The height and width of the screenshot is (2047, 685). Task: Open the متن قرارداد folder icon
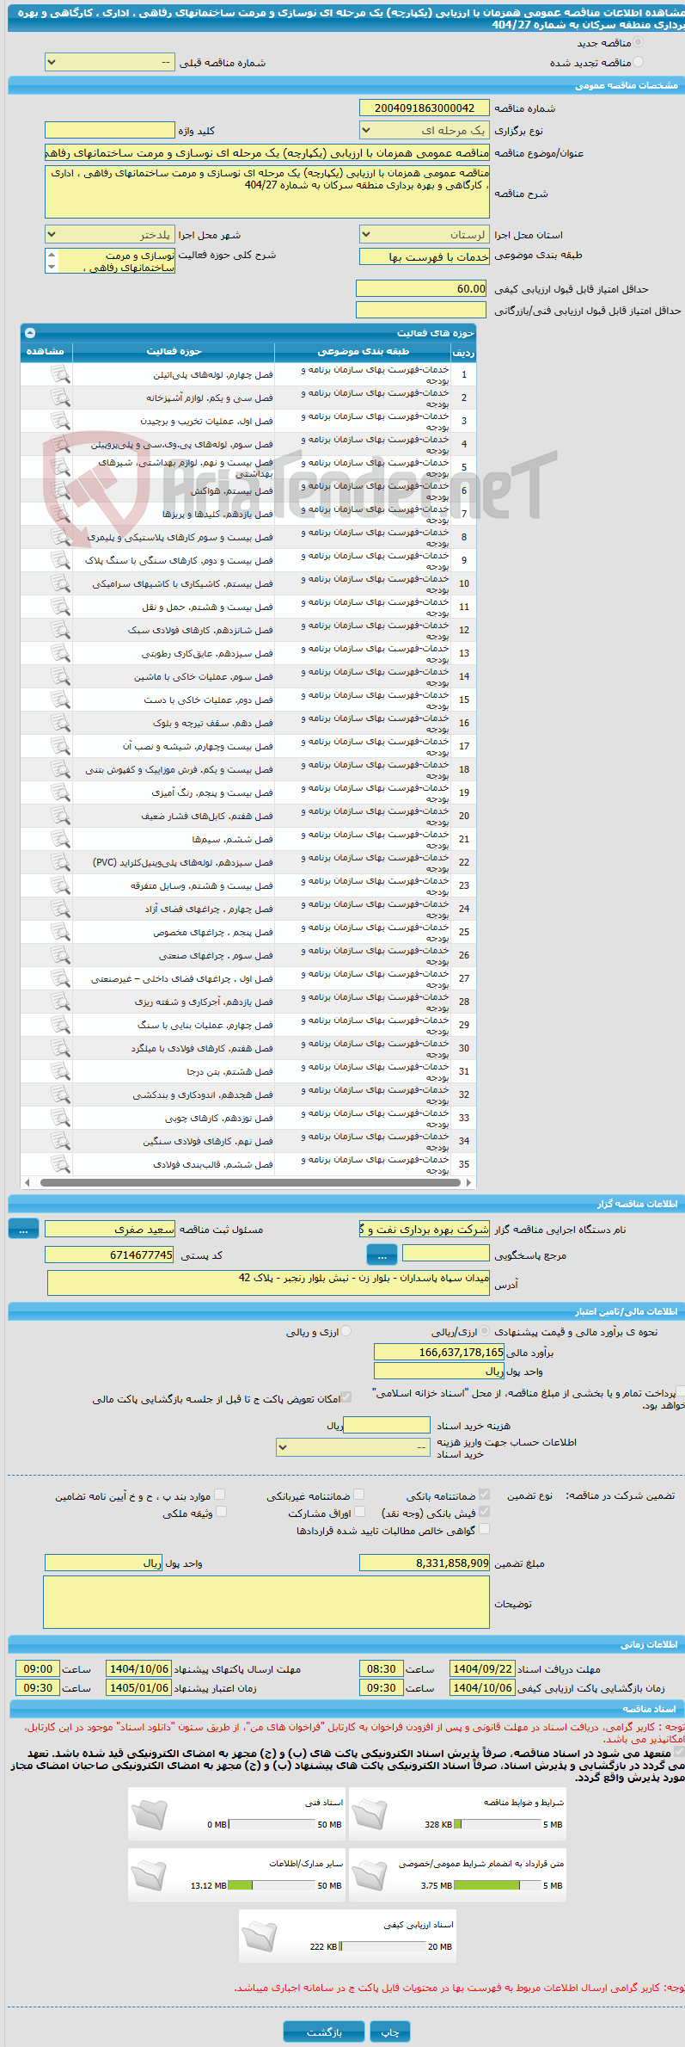[370, 1875]
